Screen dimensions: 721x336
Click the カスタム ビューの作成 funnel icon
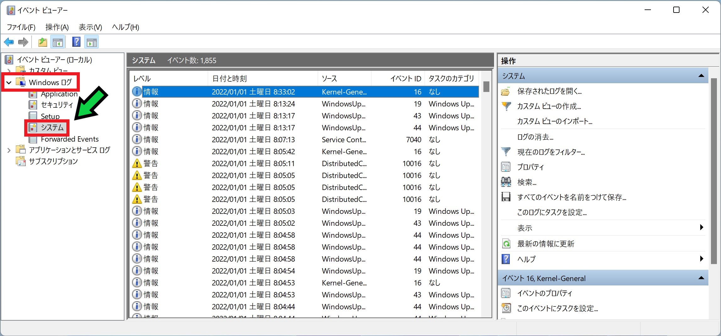(x=506, y=106)
